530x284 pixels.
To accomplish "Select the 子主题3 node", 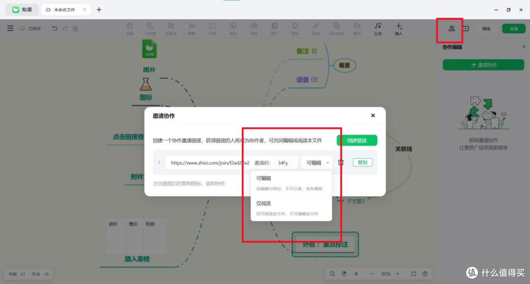I will pos(356,201).
